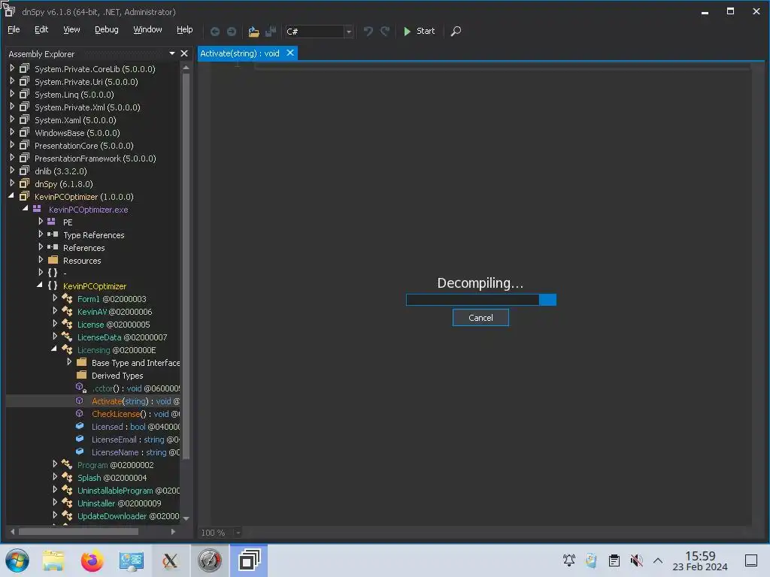
Task: Click the LicenseData class icon
Action: tap(67, 337)
